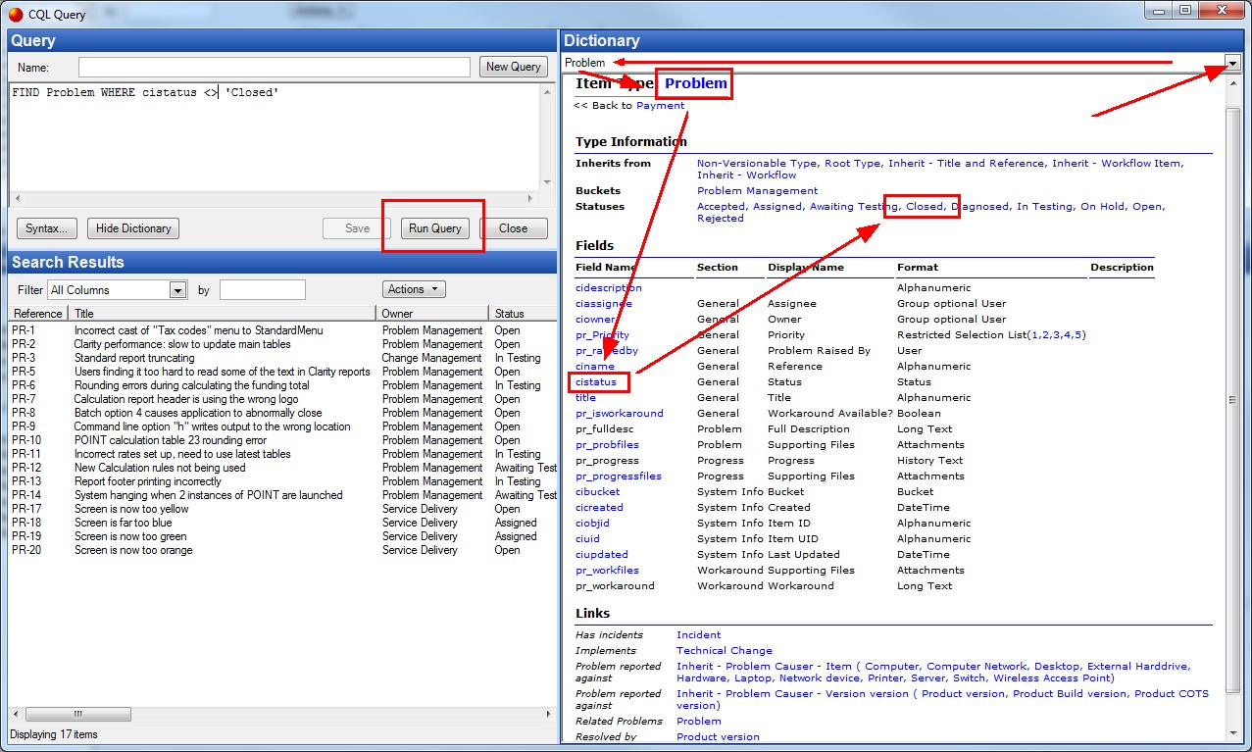Click the ciupdated field link
Image resolution: width=1252 pixels, height=752 pixels.
pos(602,555)
